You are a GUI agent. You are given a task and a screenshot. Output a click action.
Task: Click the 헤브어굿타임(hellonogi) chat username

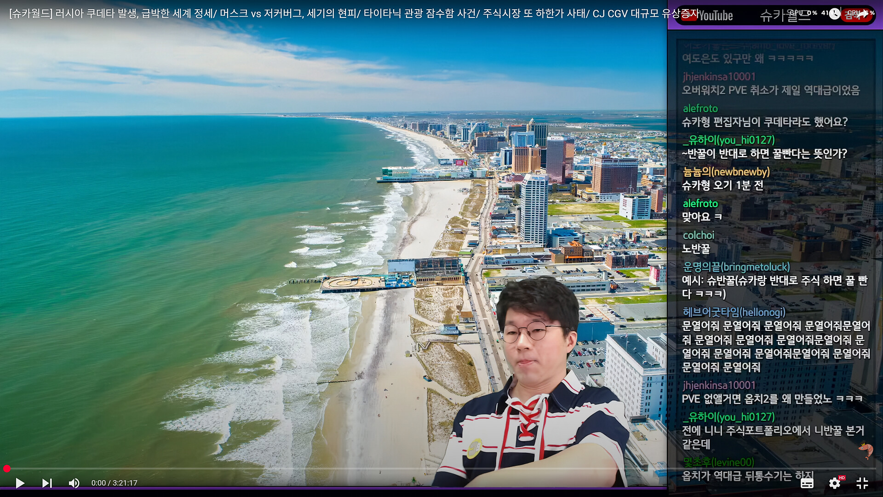734,312
